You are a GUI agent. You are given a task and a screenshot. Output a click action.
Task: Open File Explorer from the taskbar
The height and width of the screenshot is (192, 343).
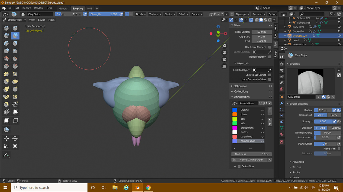[x=115, y=187]
